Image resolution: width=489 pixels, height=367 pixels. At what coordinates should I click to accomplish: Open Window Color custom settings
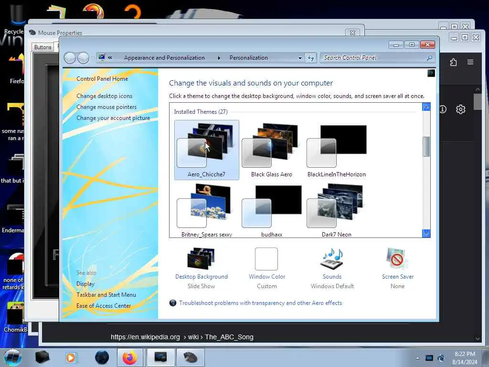pyautogui.click(x=266, y=268)
